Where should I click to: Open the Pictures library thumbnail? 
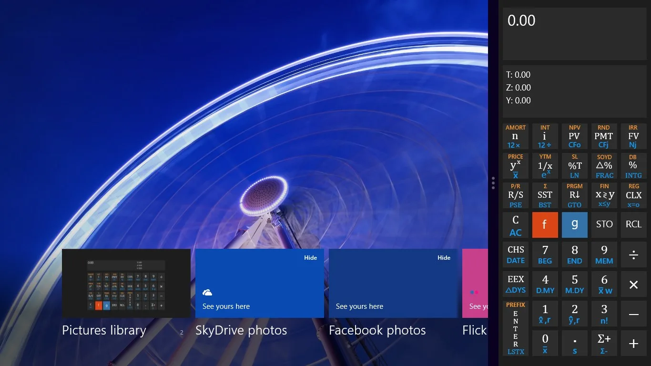126,283
